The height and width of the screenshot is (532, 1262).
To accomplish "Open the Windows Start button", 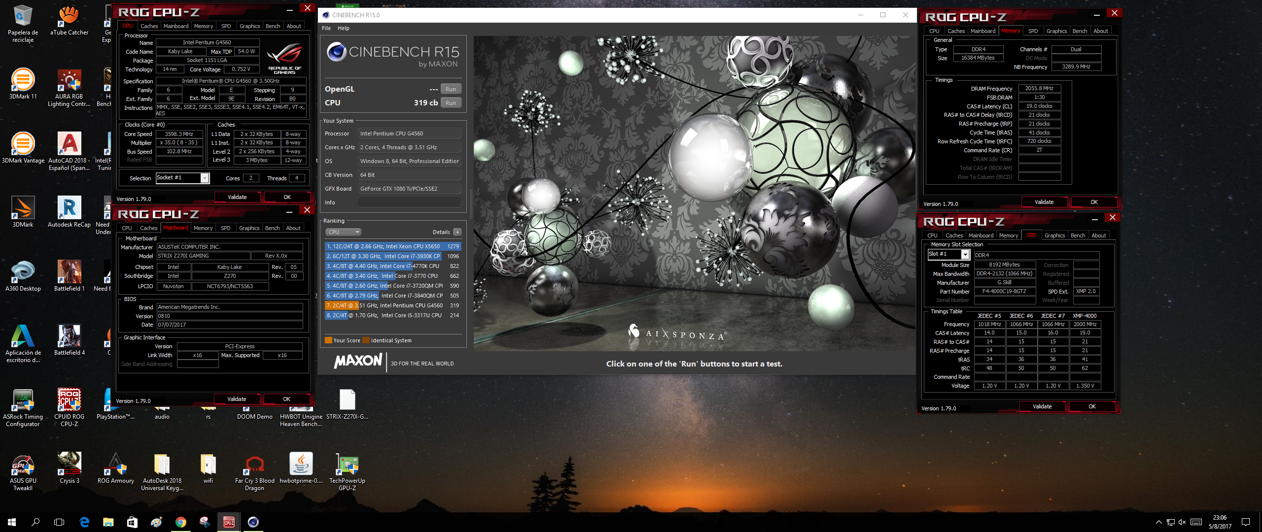I will pyautogui.click(x=12, y=522).
